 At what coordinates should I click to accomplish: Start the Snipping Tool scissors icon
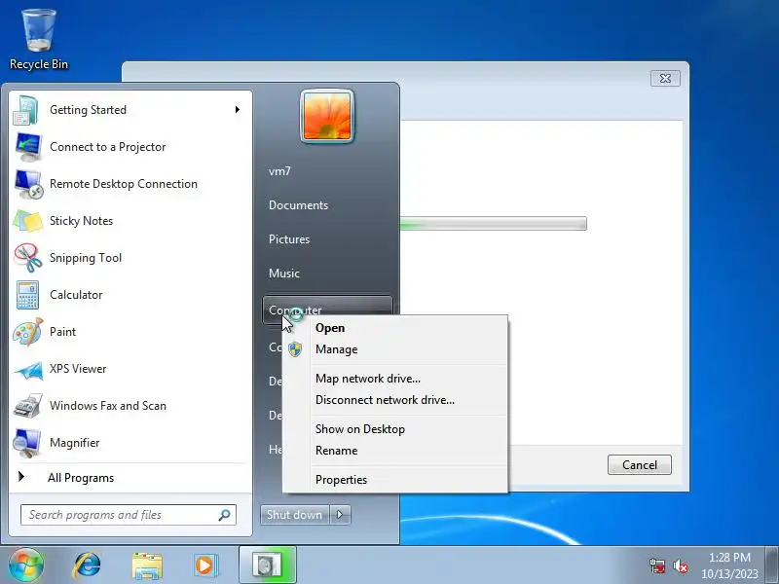click(28, 258)
